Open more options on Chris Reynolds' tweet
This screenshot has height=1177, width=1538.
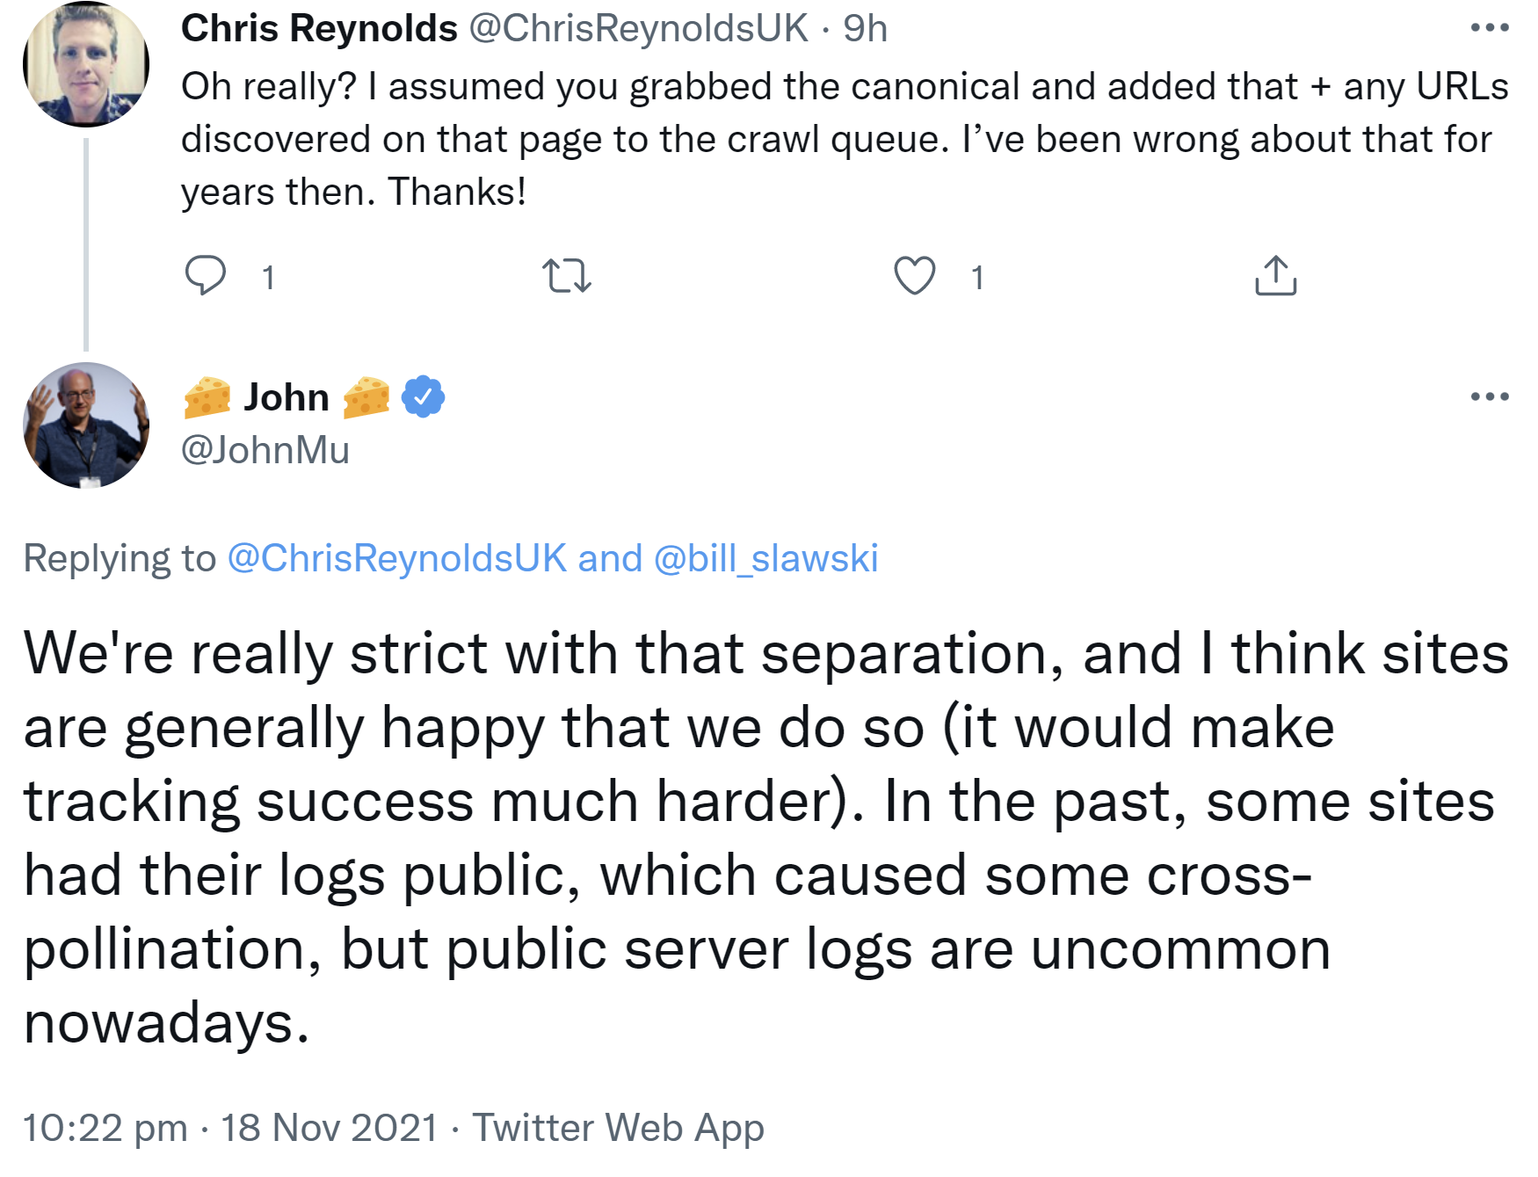[x=1489, y=28]
